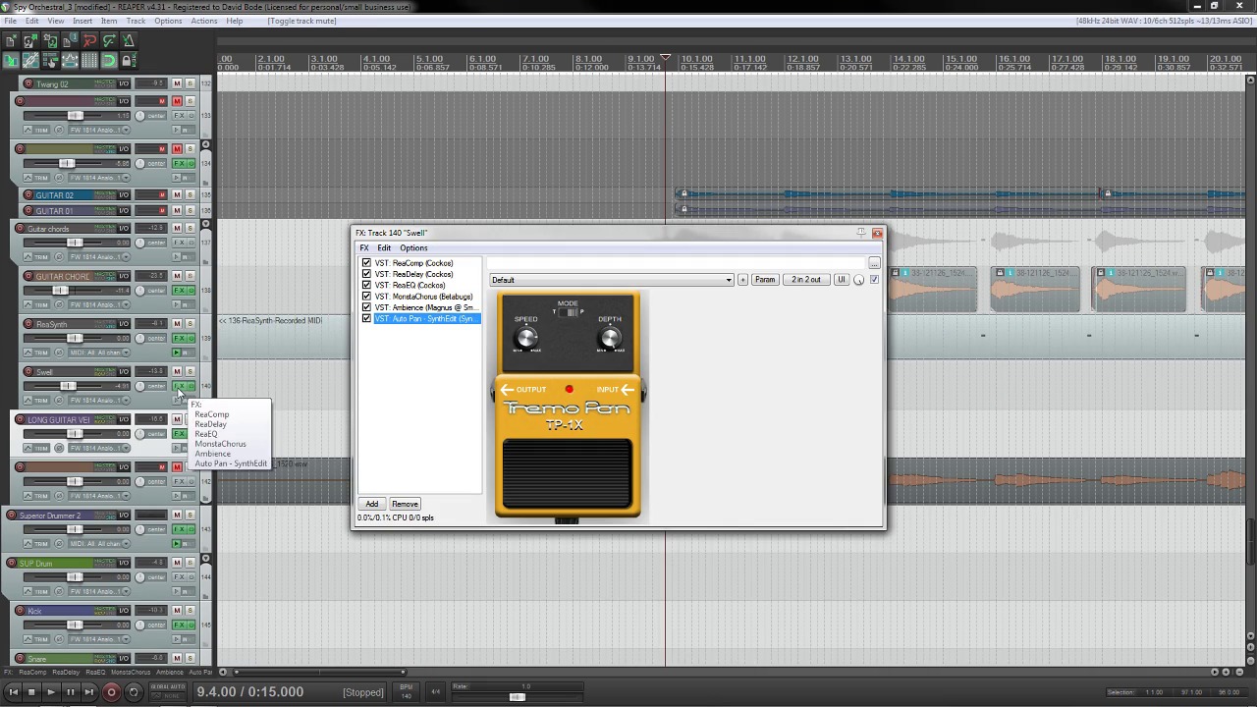Click the 2 in 2 out button

[806, 280]
